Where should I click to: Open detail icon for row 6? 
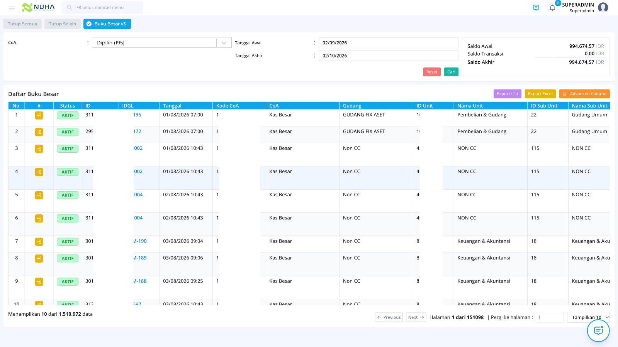pyautogui.click(x=39, y=219)
